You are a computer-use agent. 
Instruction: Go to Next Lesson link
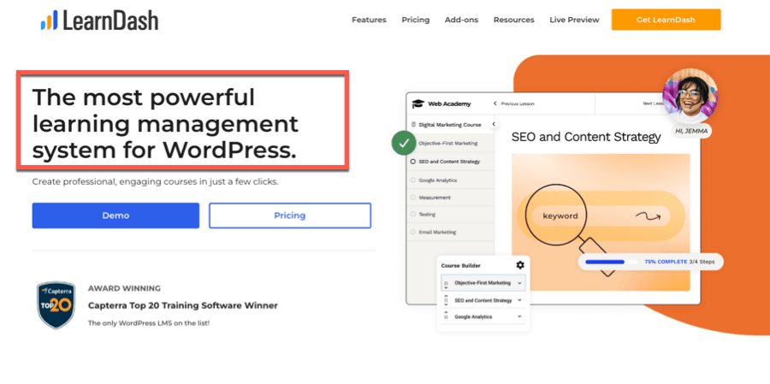(653, 103)
